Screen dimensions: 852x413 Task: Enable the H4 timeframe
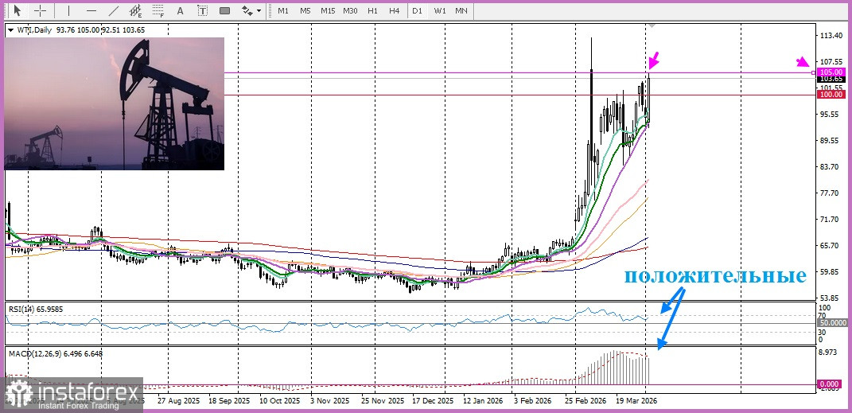coord(395,11)
